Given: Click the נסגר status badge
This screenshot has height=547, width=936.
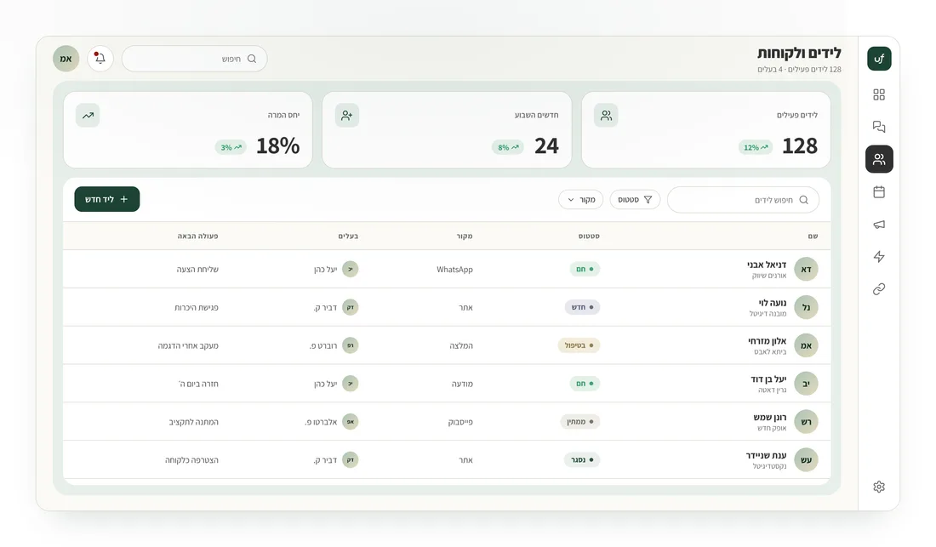Looking at the screenshot, I should 581,460.
